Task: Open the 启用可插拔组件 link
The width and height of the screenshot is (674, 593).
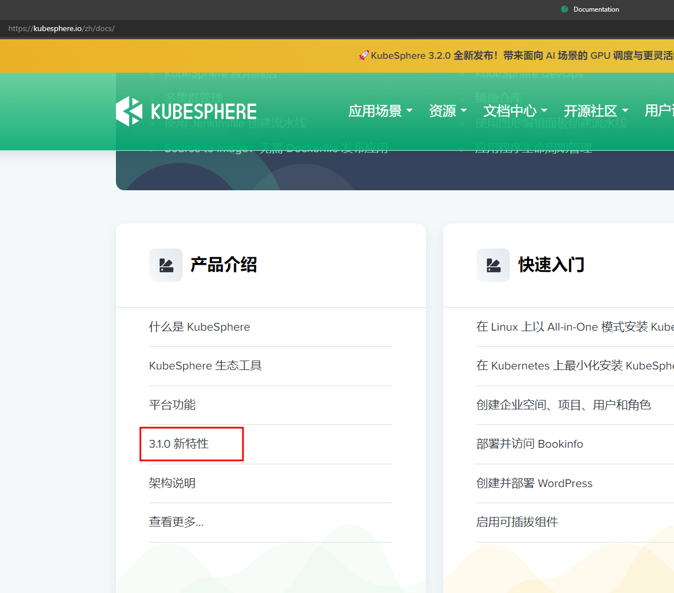Action: pos(517,522)
